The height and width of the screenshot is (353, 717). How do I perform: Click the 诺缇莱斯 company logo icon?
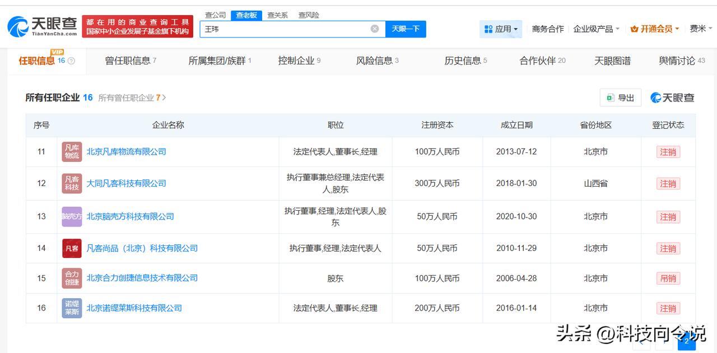[x=72, y=308]
